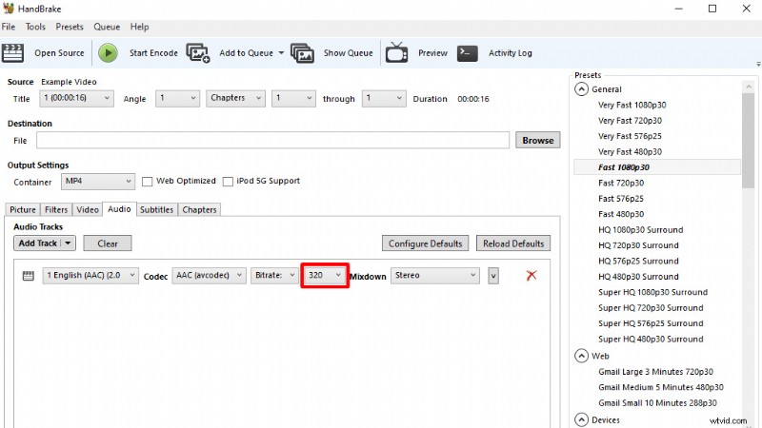Expand advanced audio options arrow button
Viewport: 762px width, 428px height.
[x=493, y=276]
